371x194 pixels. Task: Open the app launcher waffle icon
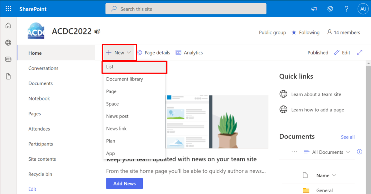[8, 9]
